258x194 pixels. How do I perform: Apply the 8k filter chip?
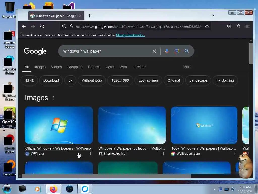[71, 80]
